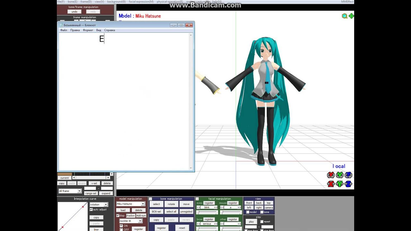The height and width of the screenshot is (231, 411).
Task: Open Notepad's Формат menu
Action: (x=88, y=30)
